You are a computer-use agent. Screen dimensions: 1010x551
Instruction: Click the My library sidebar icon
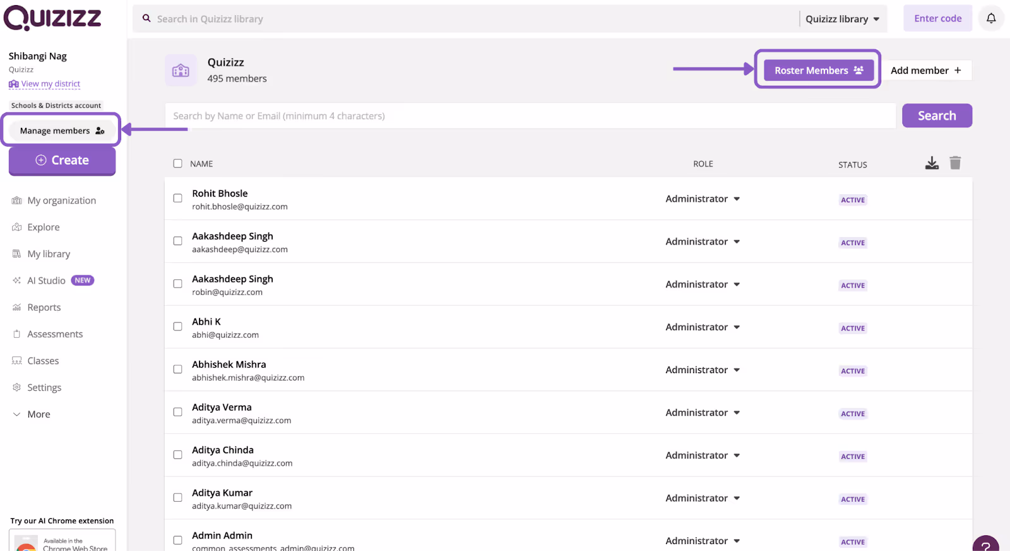pos(17,253)
